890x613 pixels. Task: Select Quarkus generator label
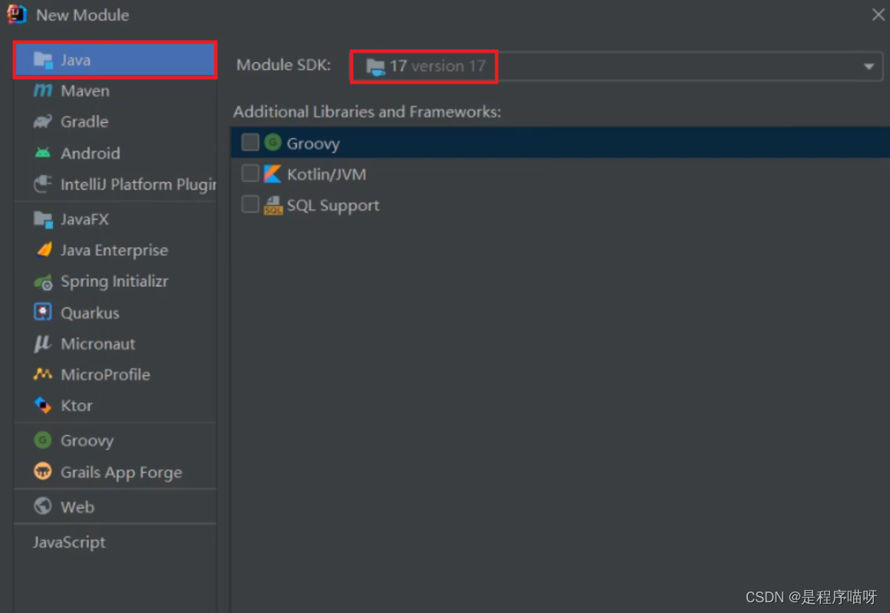(x=90, y=313)
